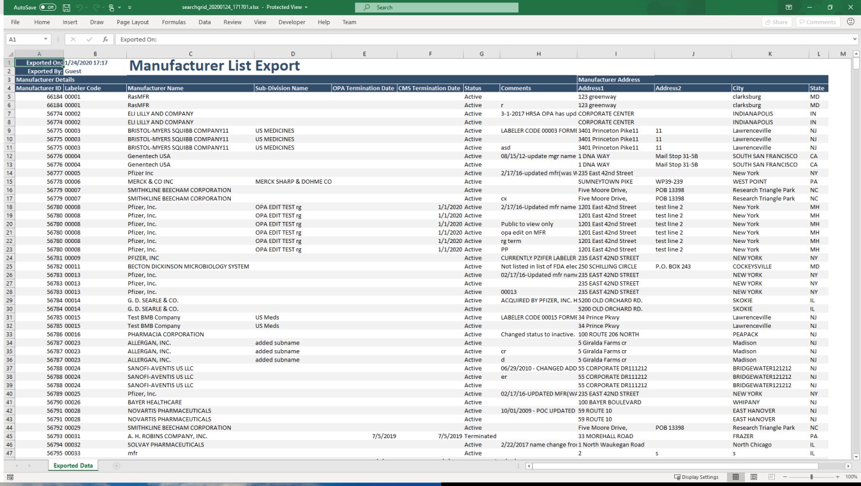The image size is (861, 486).
Task: Click the Manufacturer List Export title
Action: pyautogui.click(x=214, y=66)
